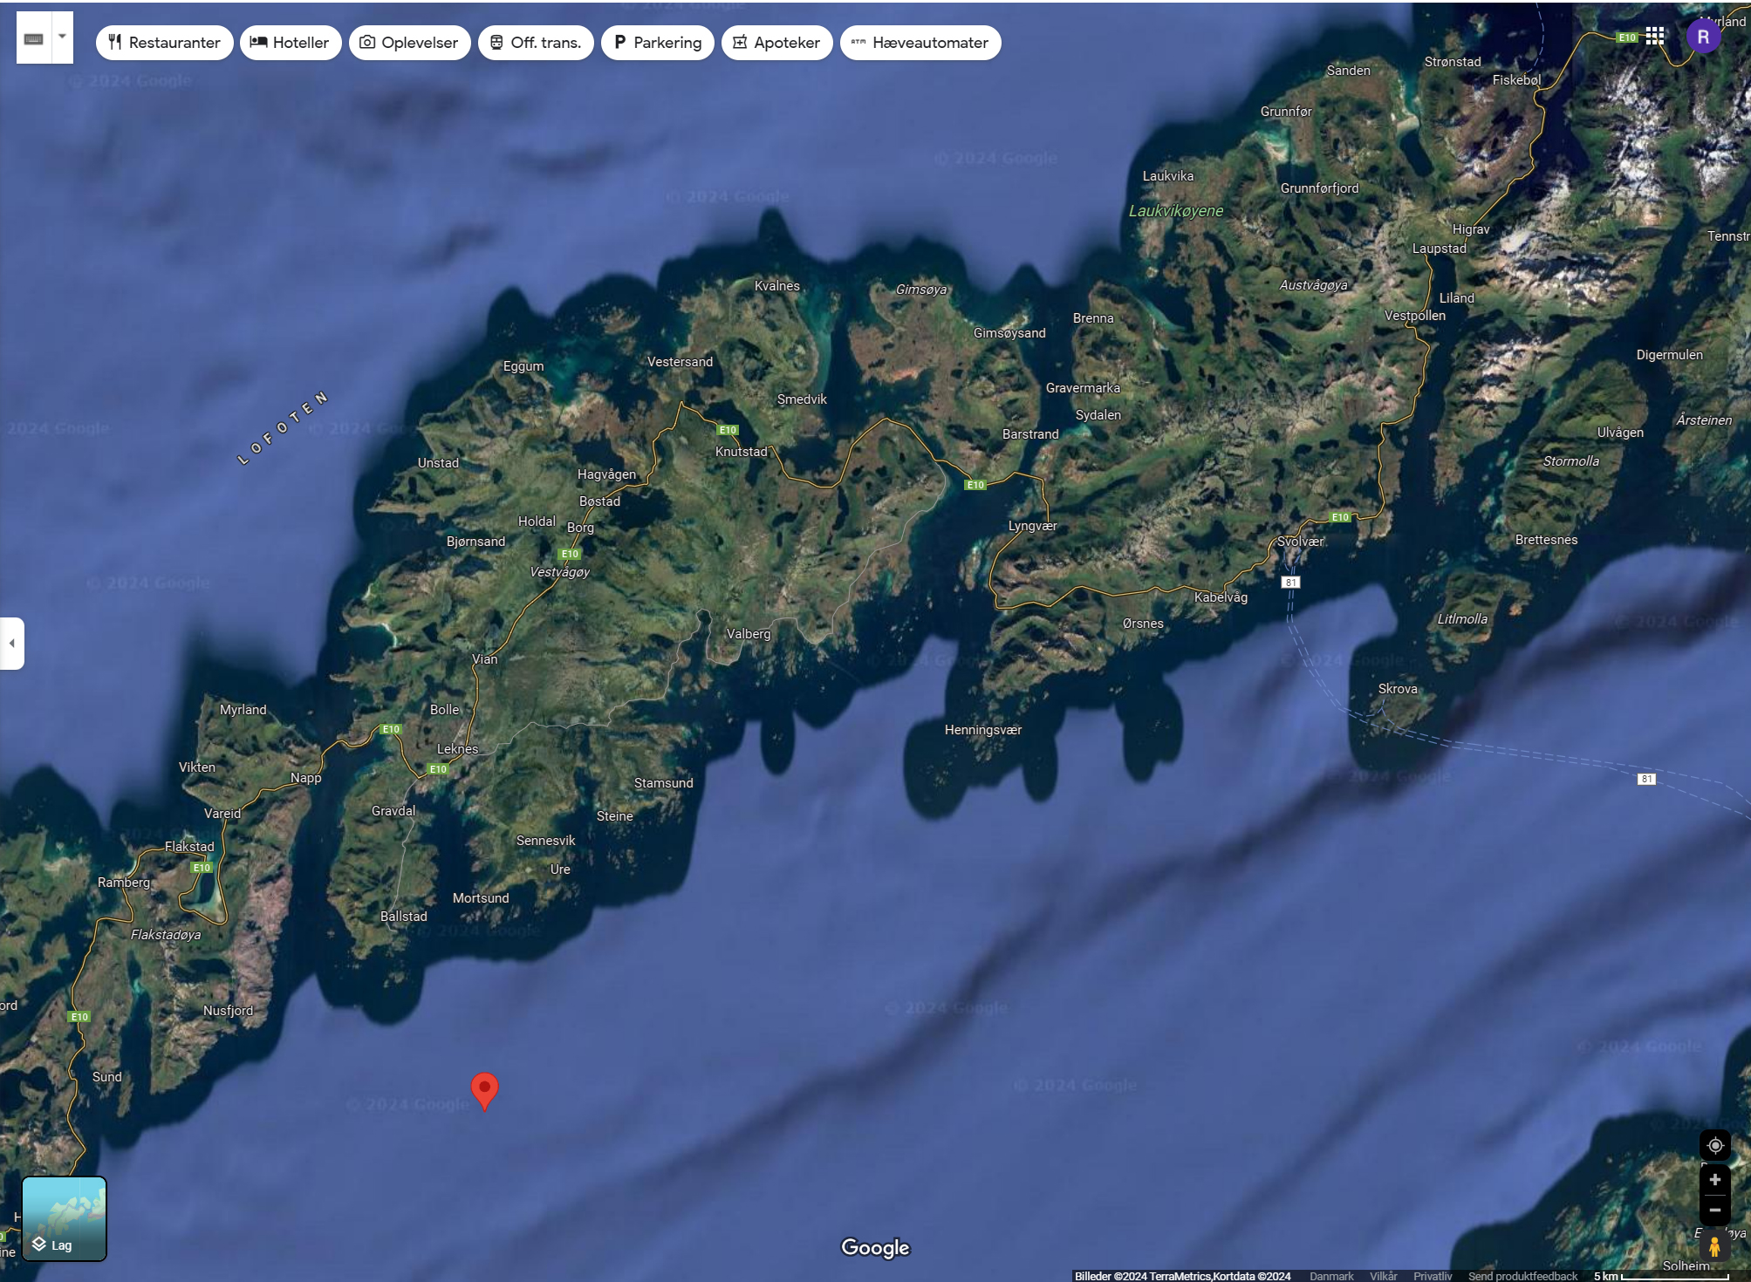
Task: Select the Hoteller category chip
Action: (290, 43)
